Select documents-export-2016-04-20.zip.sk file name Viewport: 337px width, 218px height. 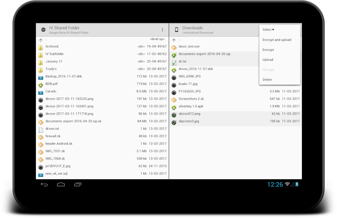[x=73, y=121]
